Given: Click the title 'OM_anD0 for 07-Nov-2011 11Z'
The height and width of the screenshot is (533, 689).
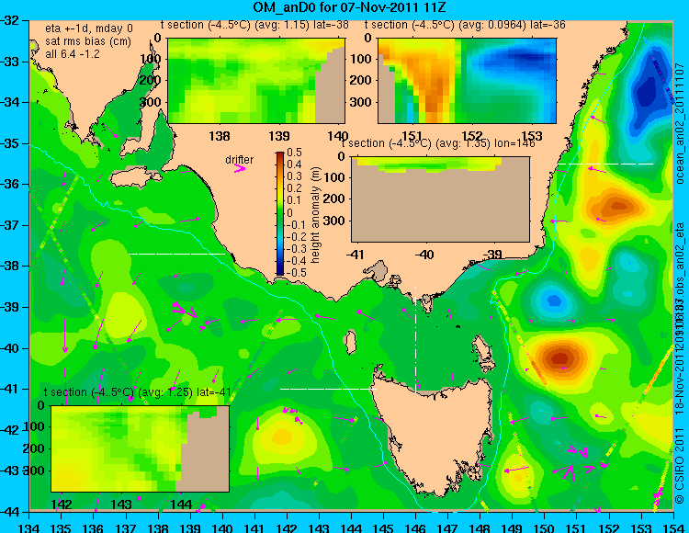Looking at the screenshot, I should click(x=349, y=7).
